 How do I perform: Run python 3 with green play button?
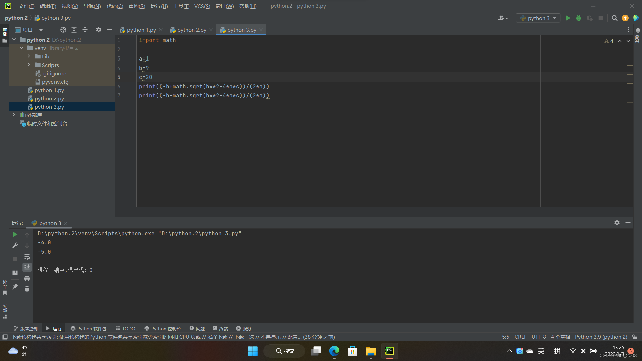coord(568,18)
